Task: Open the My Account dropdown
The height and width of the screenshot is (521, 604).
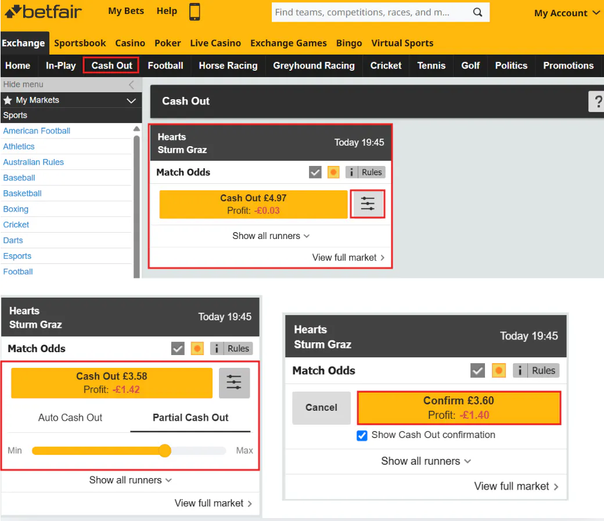Action: click(567, 13)
